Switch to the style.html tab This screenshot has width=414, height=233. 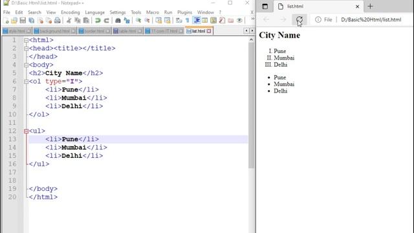click(x=17, y=31)
